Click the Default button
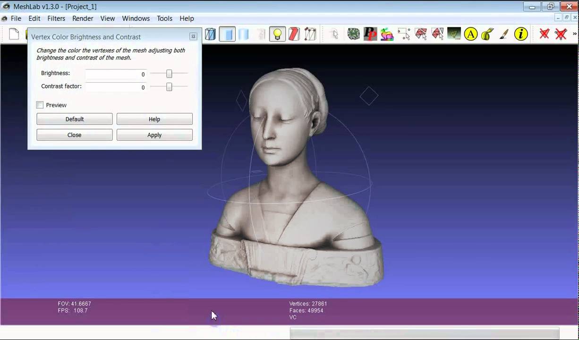Image resolution: width=579 pixels, height=340 pixels. click(75, 119)
